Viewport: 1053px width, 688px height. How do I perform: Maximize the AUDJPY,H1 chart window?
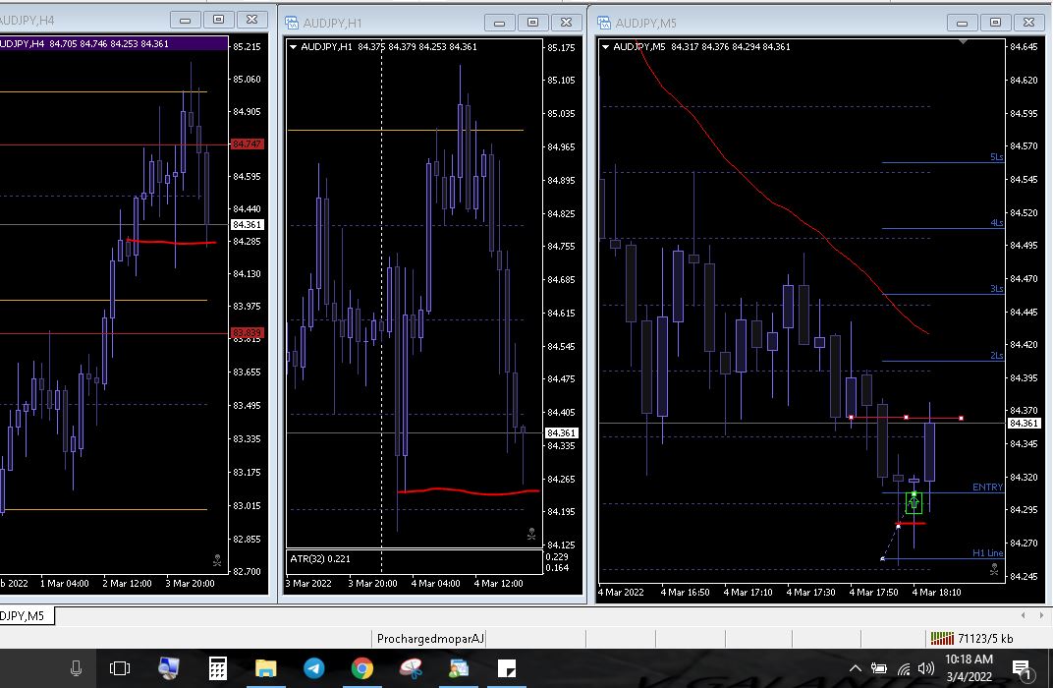(x=532, y=22)
